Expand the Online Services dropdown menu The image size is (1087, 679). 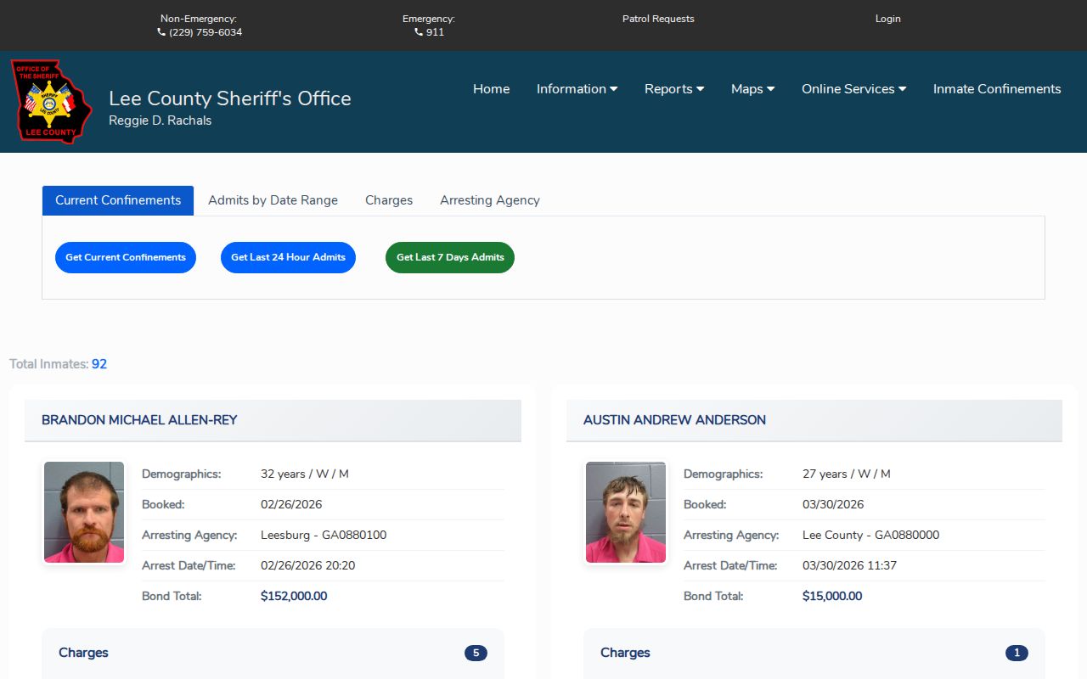[854, 89]
